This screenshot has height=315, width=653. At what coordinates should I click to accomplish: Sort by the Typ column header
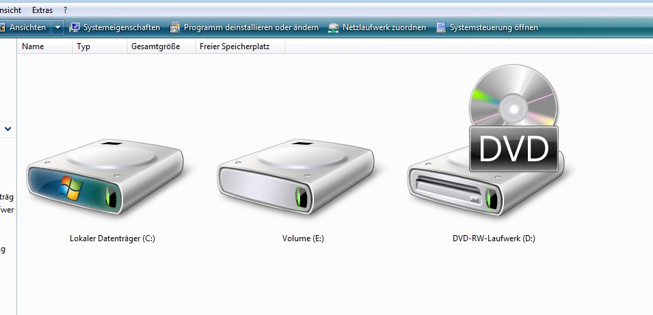tap(100, 46)
